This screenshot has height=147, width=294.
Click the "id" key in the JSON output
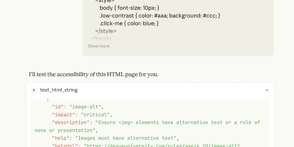(x=58, y=107)
